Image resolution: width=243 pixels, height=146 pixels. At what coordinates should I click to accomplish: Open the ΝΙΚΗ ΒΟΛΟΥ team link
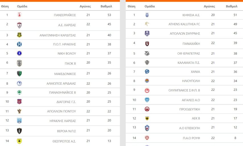[x=67, y=53]
